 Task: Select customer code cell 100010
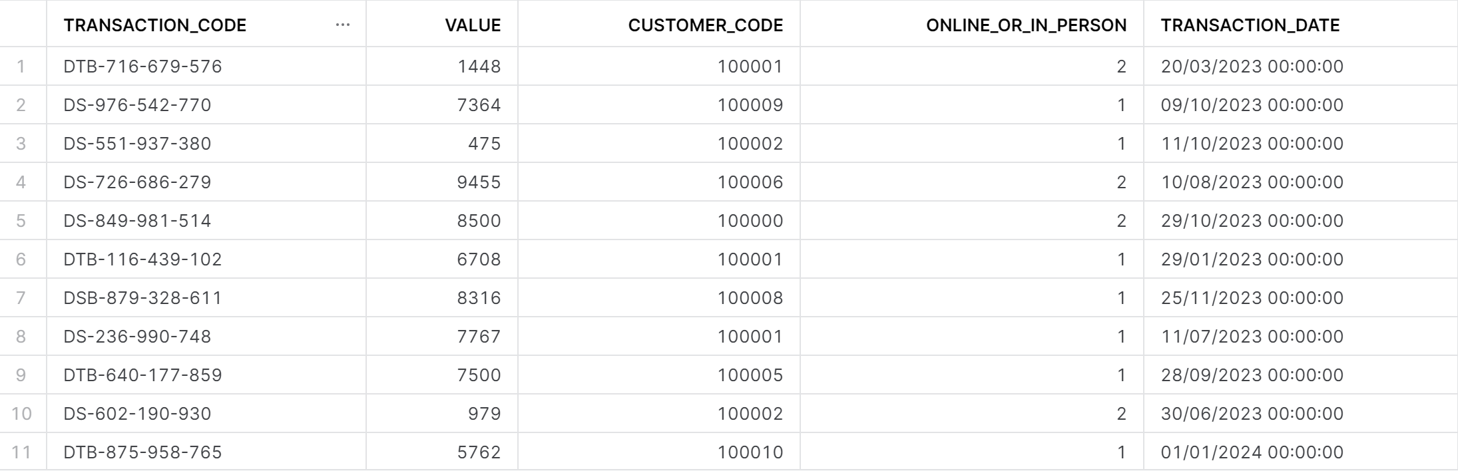(750, 452)
